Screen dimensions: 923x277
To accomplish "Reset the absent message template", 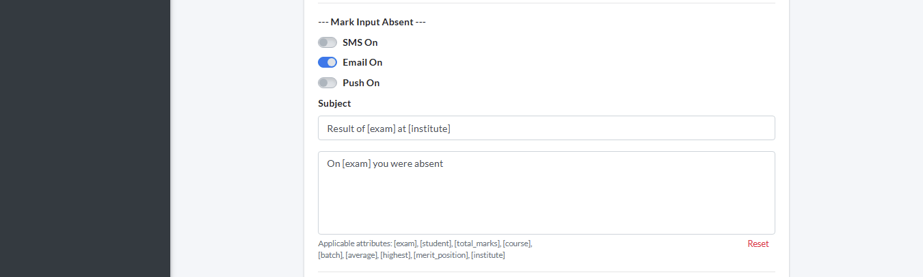I will coord(758,243).
